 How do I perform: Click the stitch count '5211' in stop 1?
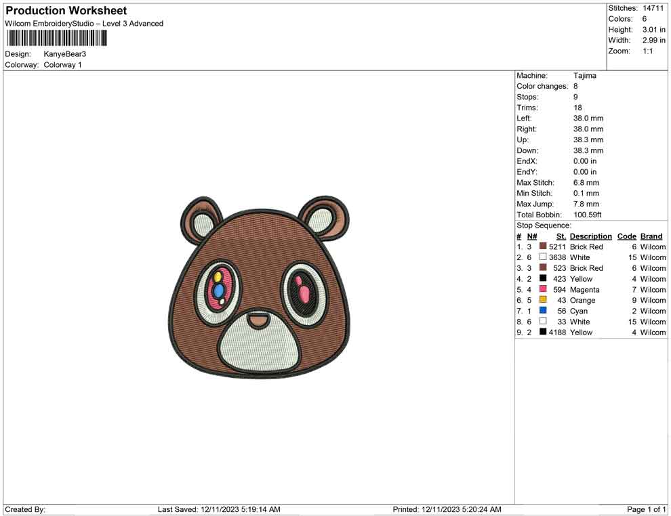[557, 246]
